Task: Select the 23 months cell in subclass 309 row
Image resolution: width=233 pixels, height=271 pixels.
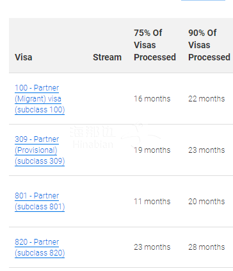Action: [207, 150]
